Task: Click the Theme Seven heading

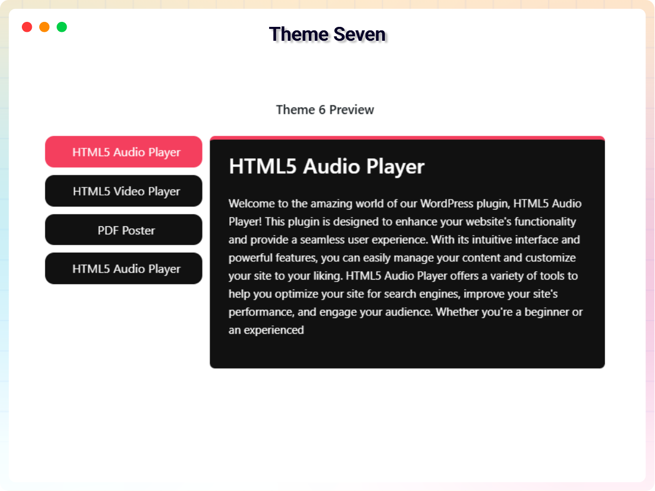Action: (x=327, y=34)
